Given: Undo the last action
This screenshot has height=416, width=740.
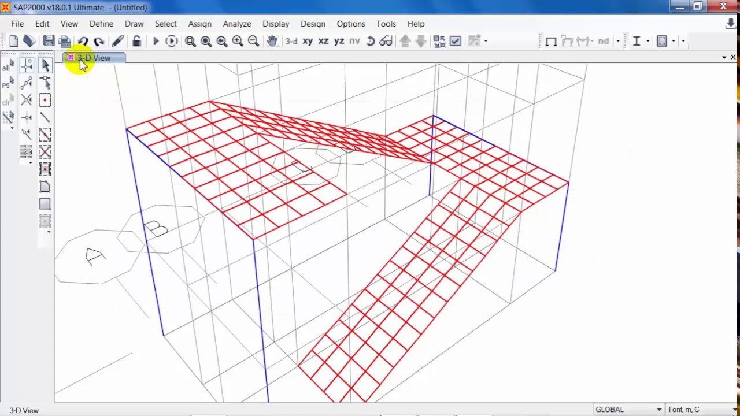Looking at the screenshot, I should (83, 41).
